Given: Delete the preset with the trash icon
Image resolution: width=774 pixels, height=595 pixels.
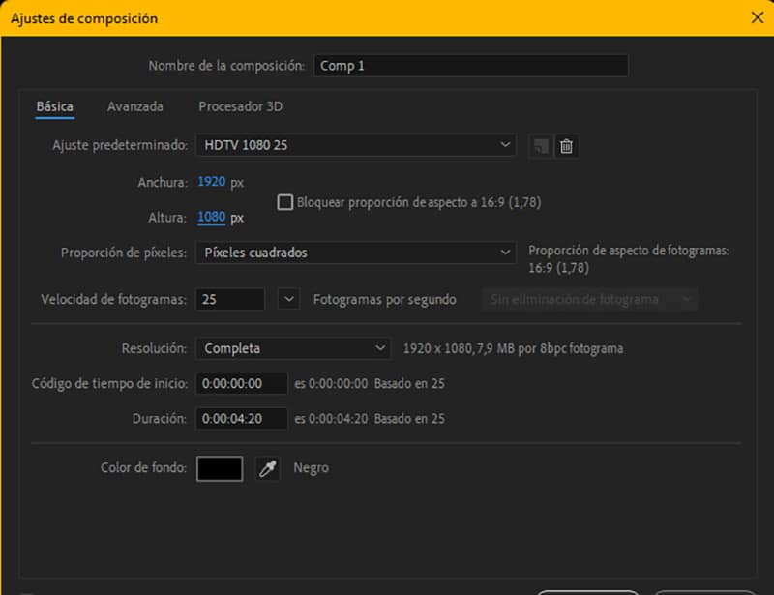Looking at the screenshot, I should (567, 146).
